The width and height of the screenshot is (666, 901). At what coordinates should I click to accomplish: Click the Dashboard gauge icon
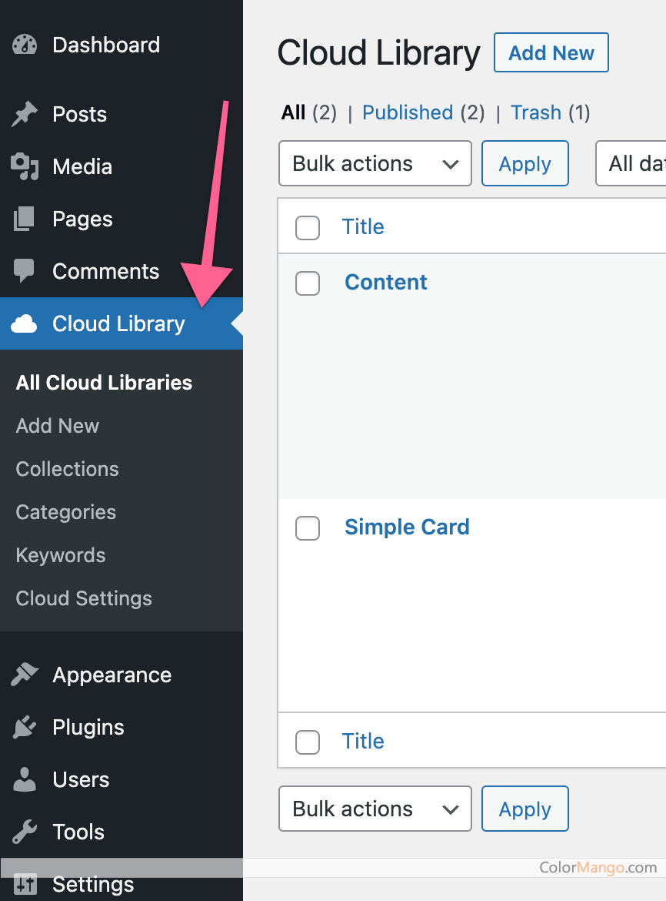[25, 45]
